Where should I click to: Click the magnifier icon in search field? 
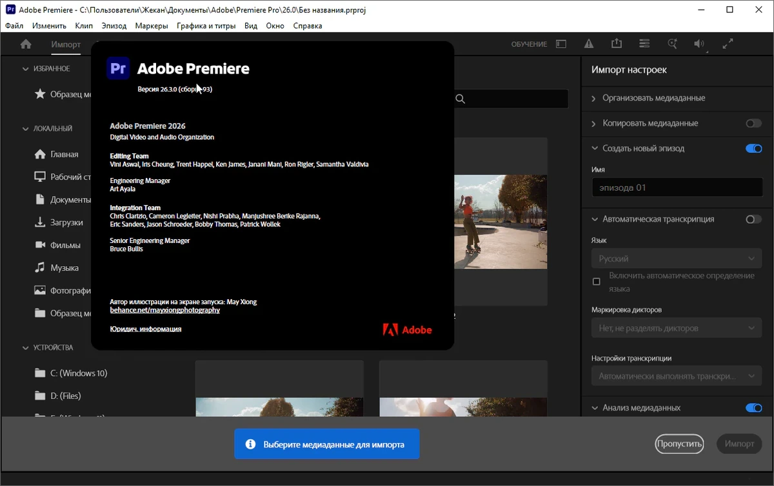[460, 99]
